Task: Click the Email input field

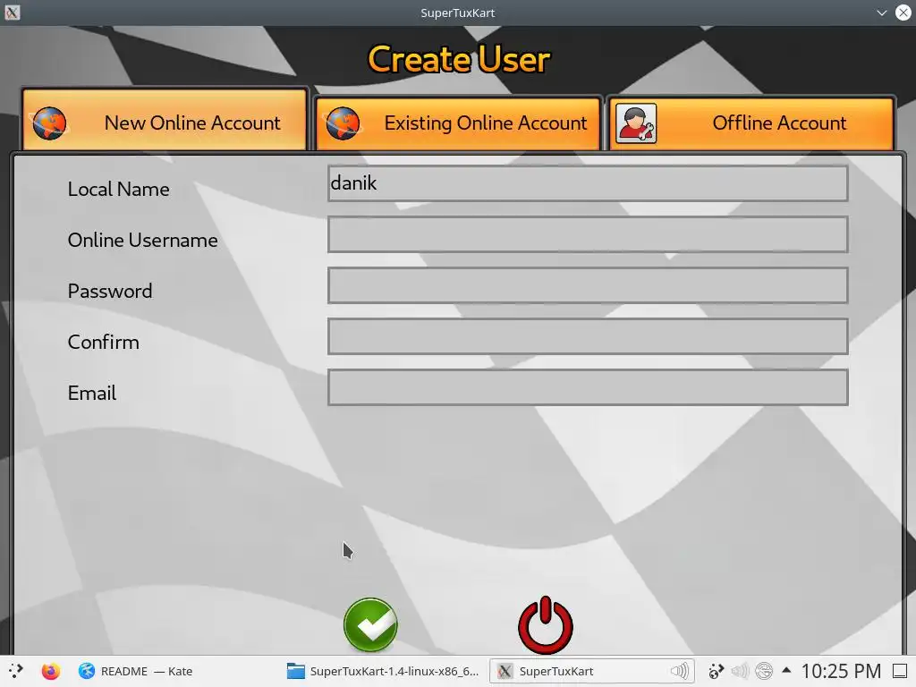Action: [x=588, y=386]
